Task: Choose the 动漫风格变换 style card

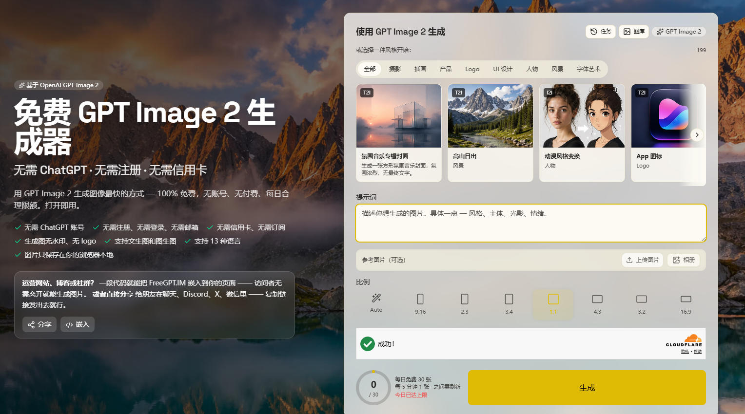Action: [x=582, y=133]
